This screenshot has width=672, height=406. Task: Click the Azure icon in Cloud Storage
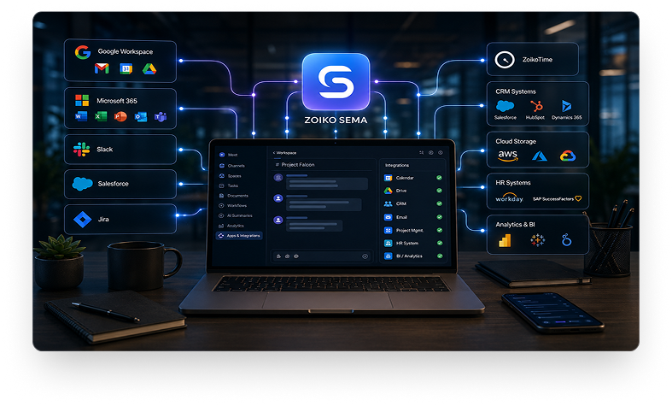(539, 156)
